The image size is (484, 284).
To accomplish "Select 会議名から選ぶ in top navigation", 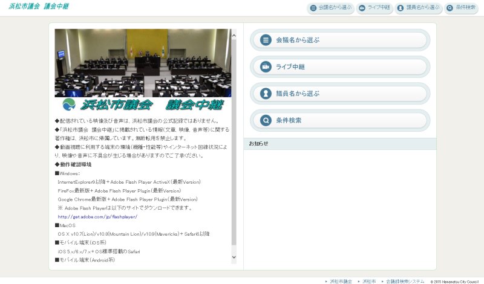I will [330, 8].
